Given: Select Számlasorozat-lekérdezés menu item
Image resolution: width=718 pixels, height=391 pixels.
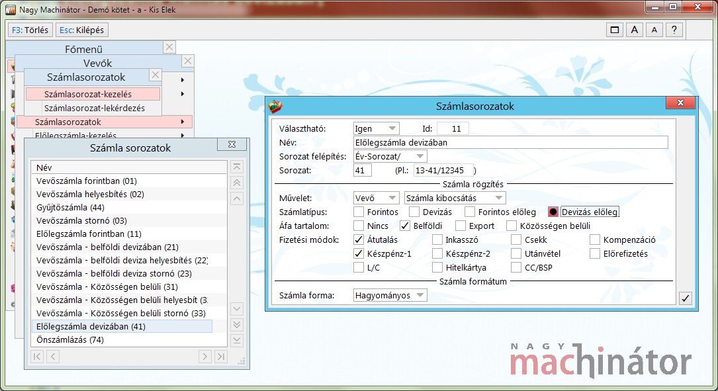Looking at the screenshot, I should (93, 108).
